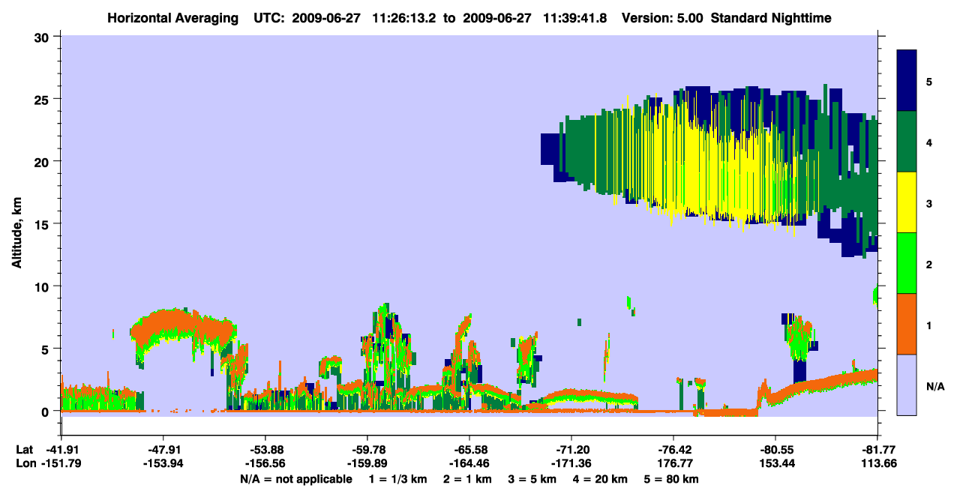Viewport: 975px width, 500px height.
Task: Click the dark green legend swatch labeled 4
Action: [x=907, y=141]
